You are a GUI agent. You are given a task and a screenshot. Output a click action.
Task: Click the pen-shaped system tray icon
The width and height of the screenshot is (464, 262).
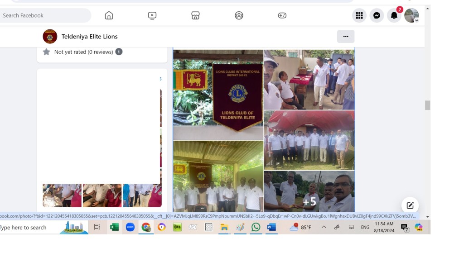337,227
